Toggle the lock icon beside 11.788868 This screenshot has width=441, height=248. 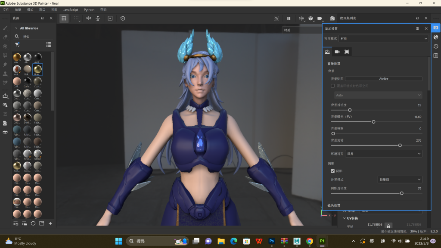tap(388, 226)
